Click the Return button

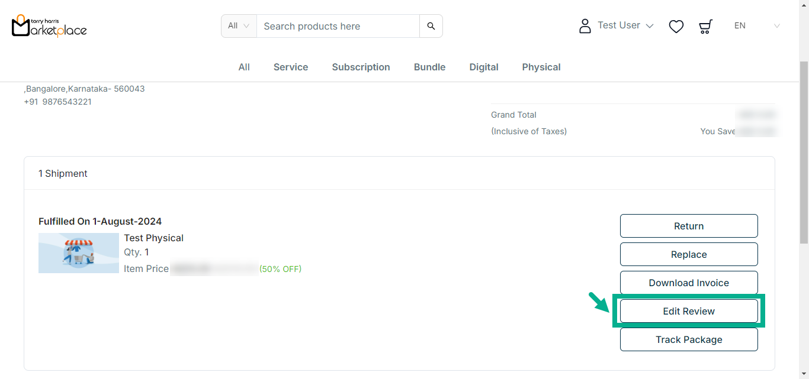(689, 226)
